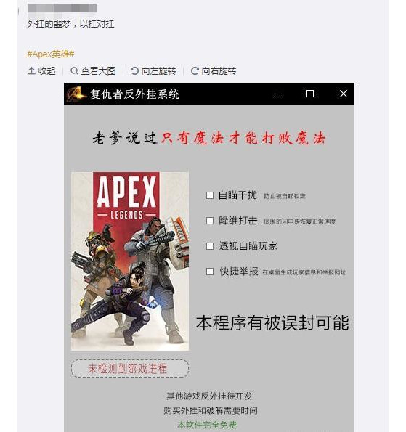Select the 向右旋转 label
406x432 pixels.
[219, 71]
